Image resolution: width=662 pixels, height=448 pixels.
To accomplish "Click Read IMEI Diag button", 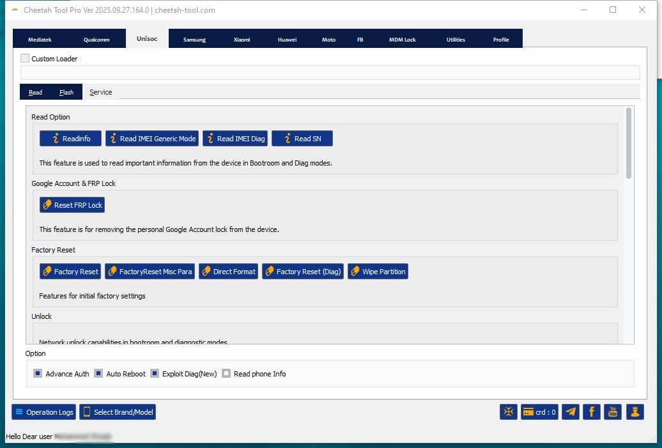I will click(x=235, y=139).
